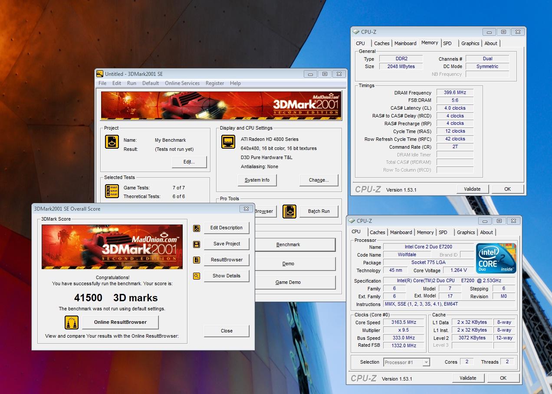Click the Core Speed 3163.5 MHz field
Image resolution: width=552 pixels, height=394 pixels.
click(x=403, y=322)
